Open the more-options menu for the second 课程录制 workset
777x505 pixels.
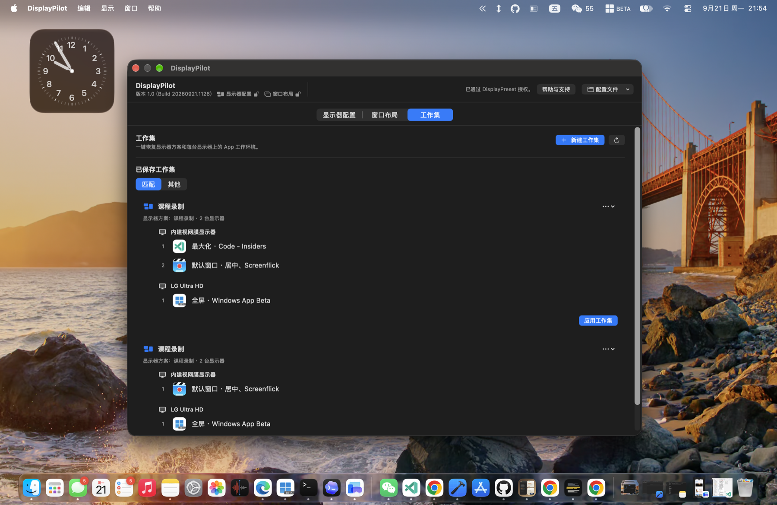pyautogui.click(x=608, y=349)
